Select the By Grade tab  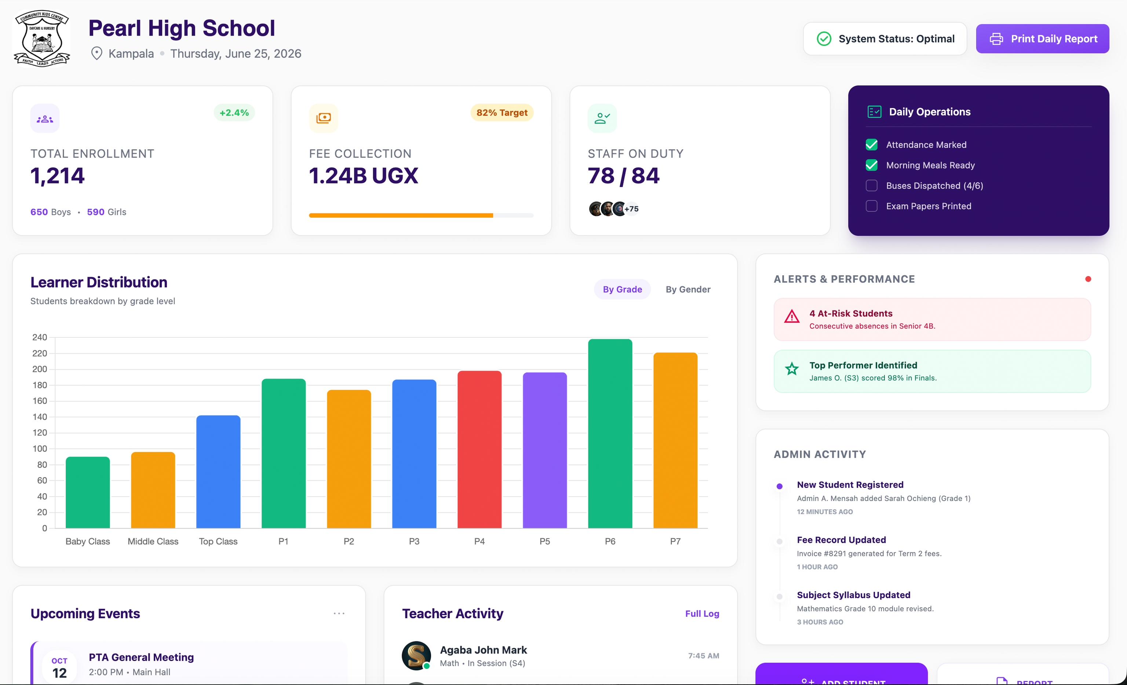coord(622,289)
